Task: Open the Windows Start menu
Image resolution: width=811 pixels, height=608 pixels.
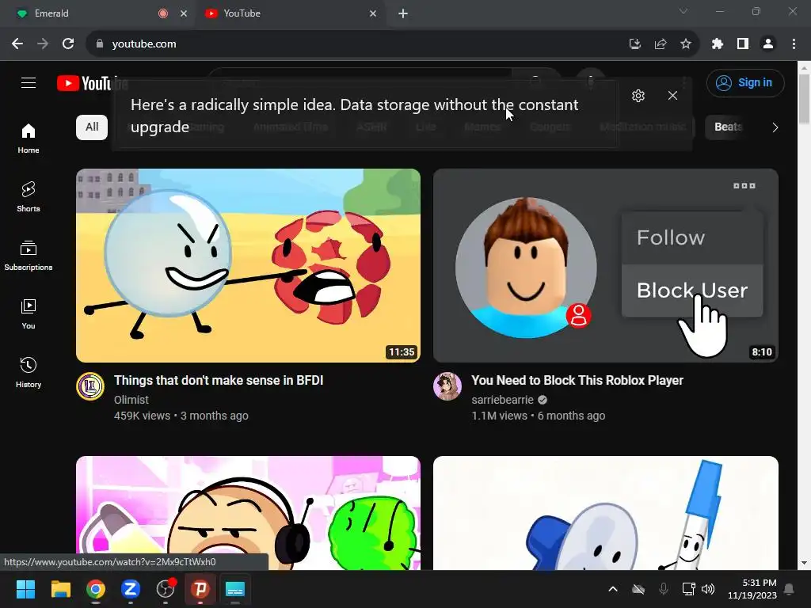Action: (25, 589)
